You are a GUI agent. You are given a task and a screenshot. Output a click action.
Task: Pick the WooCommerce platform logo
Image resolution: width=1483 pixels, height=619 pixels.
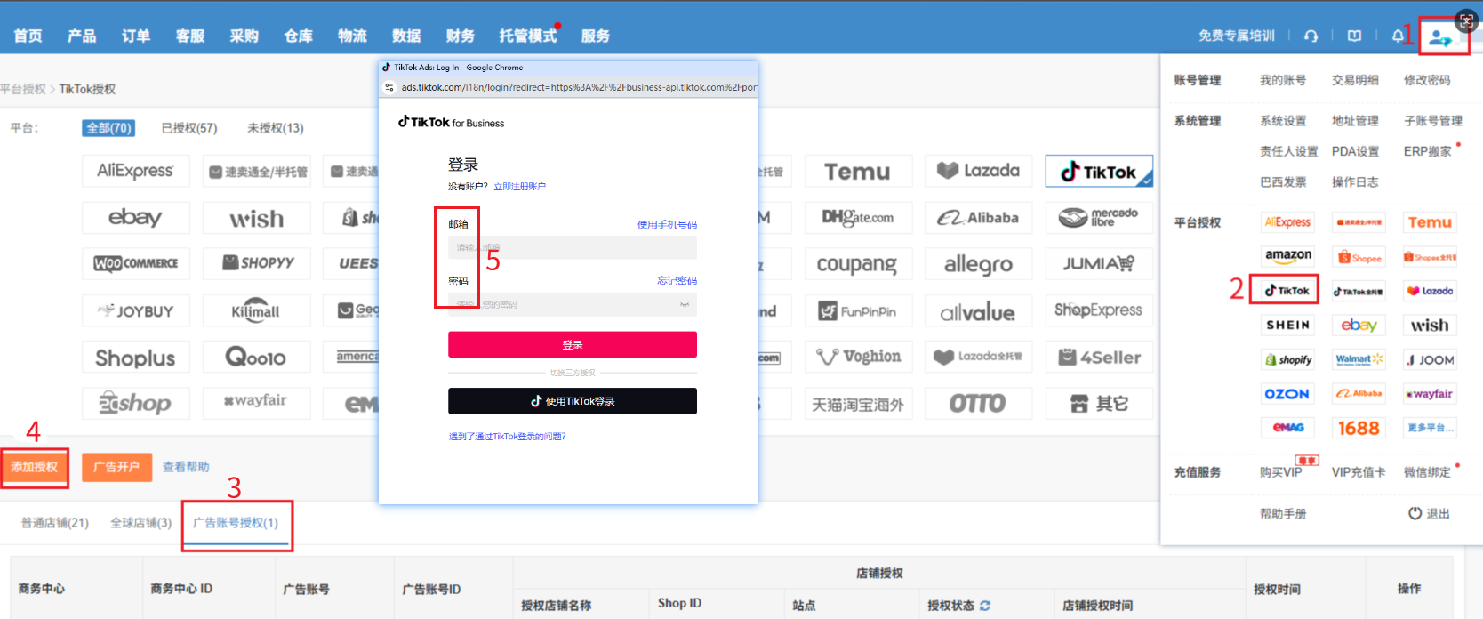click(x=135, y=263)
